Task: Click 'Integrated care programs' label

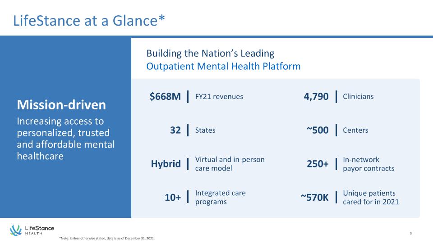Action: point(220,197)
